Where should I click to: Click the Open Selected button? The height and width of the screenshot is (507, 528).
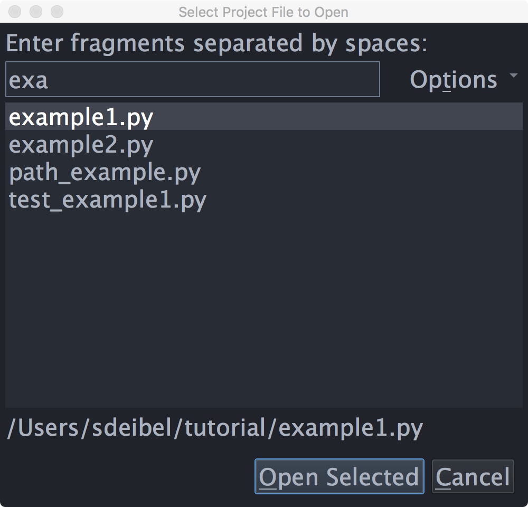tap(339, 476)
